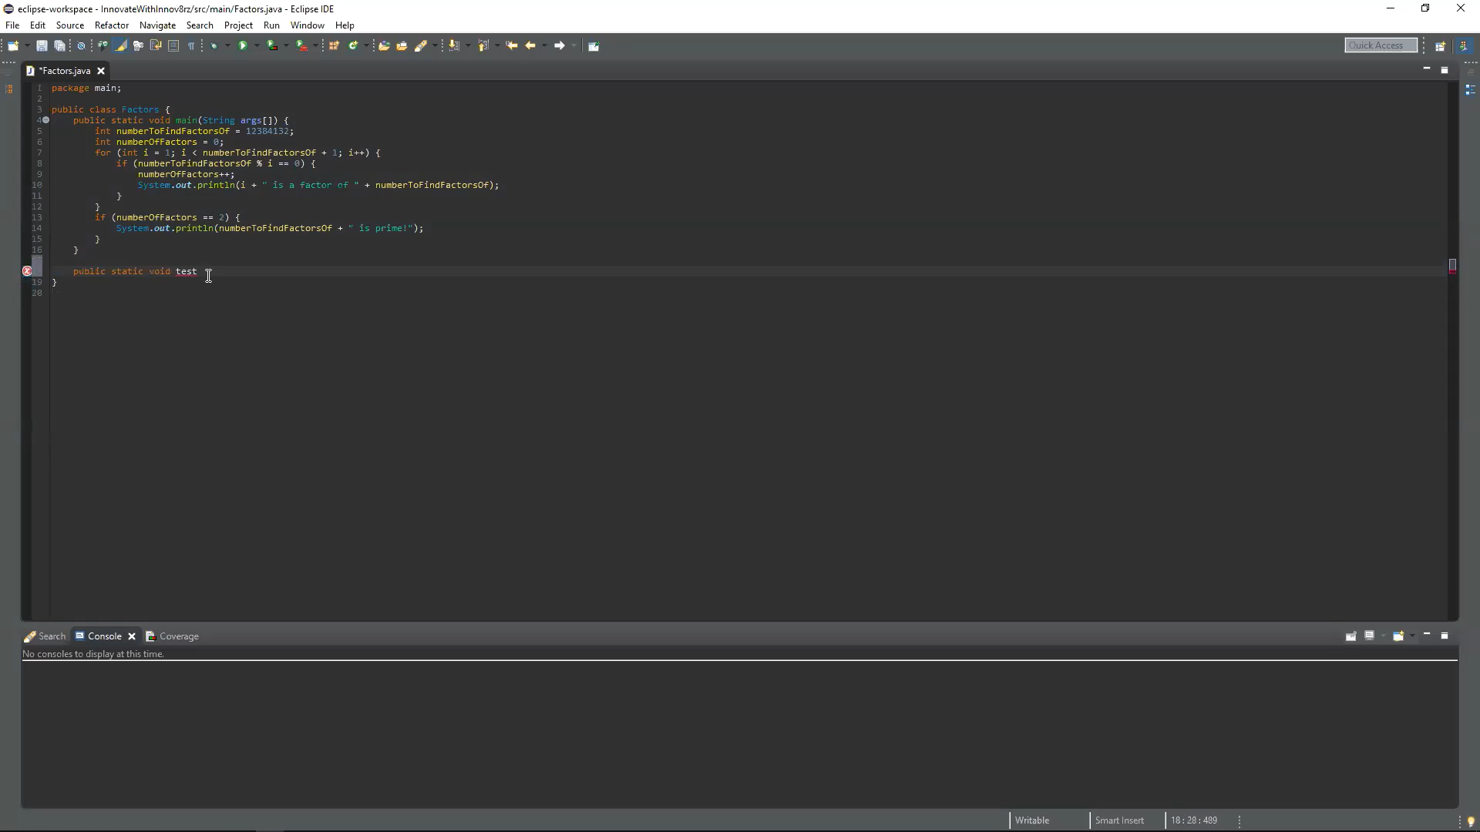Click the Open Type icon
Viewport: 1480px width, 832px height.
(384, 46)
